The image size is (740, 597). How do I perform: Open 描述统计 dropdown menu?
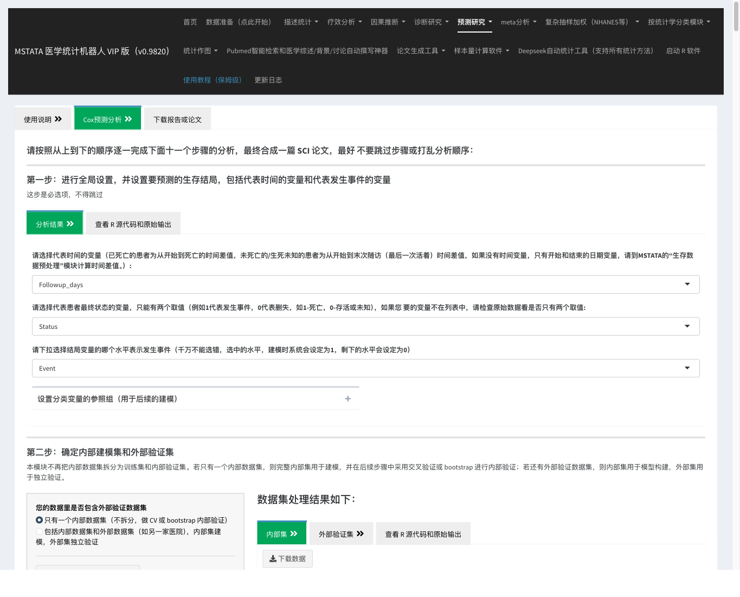(x=301, y=22)
